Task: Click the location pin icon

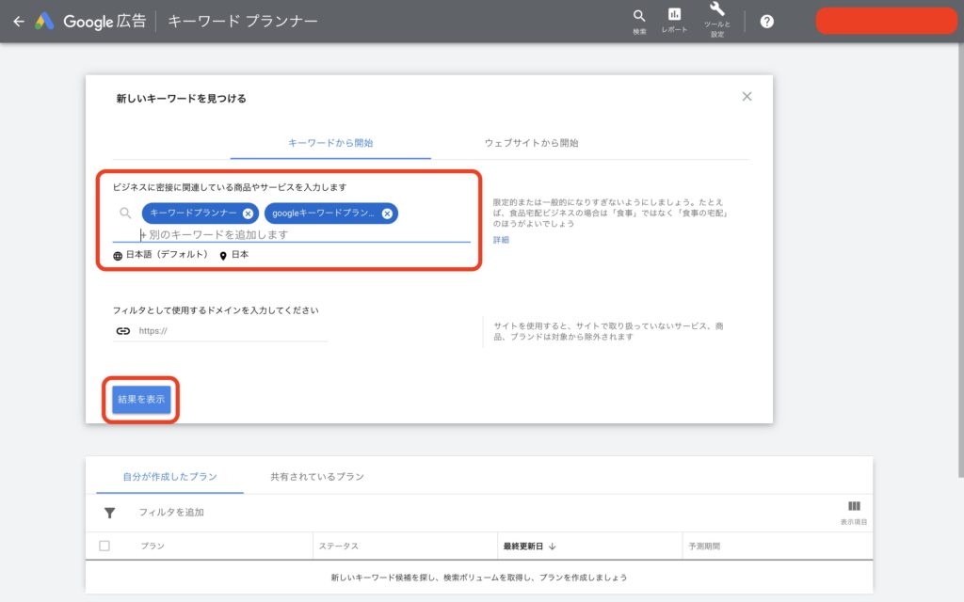Action: pos(223,256)
